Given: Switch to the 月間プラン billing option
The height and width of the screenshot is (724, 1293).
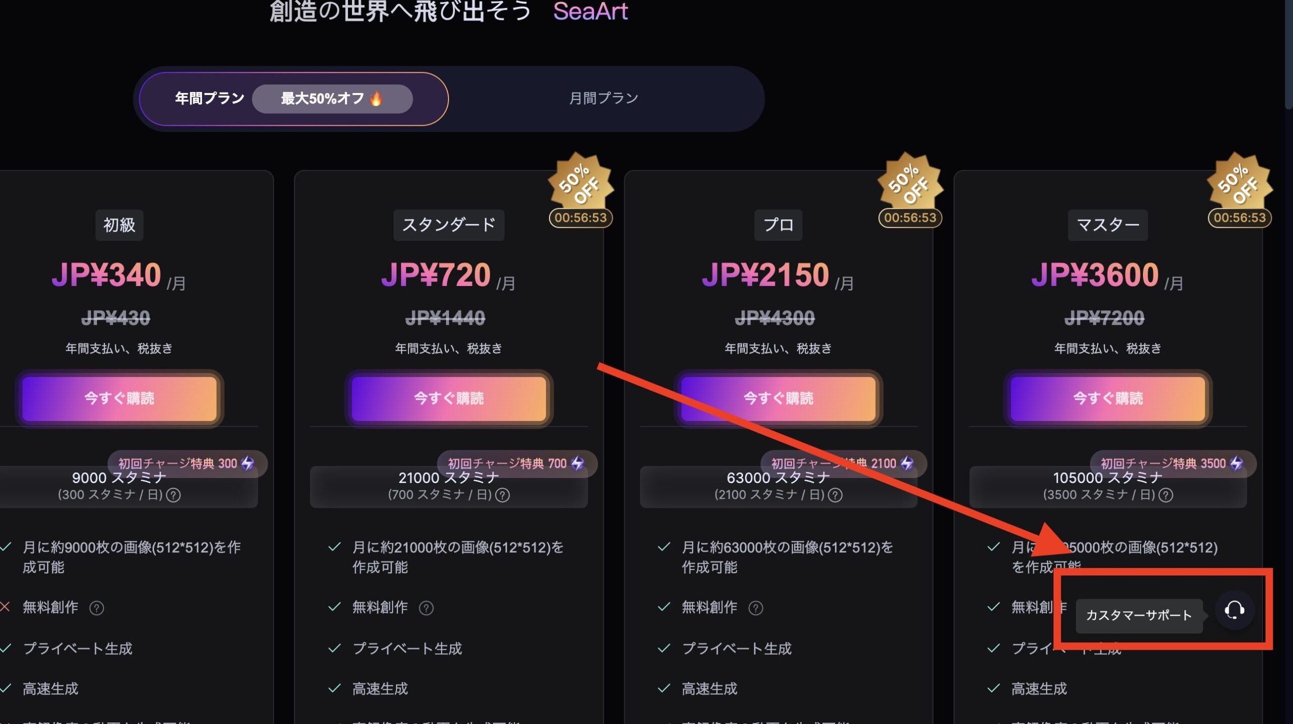Looking at the screenshot, I should 604,99.
